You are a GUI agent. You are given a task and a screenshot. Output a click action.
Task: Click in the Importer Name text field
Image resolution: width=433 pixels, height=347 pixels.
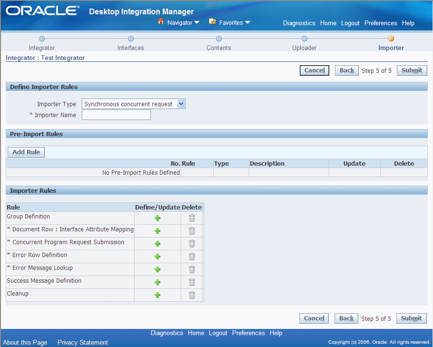coord(116,115)
